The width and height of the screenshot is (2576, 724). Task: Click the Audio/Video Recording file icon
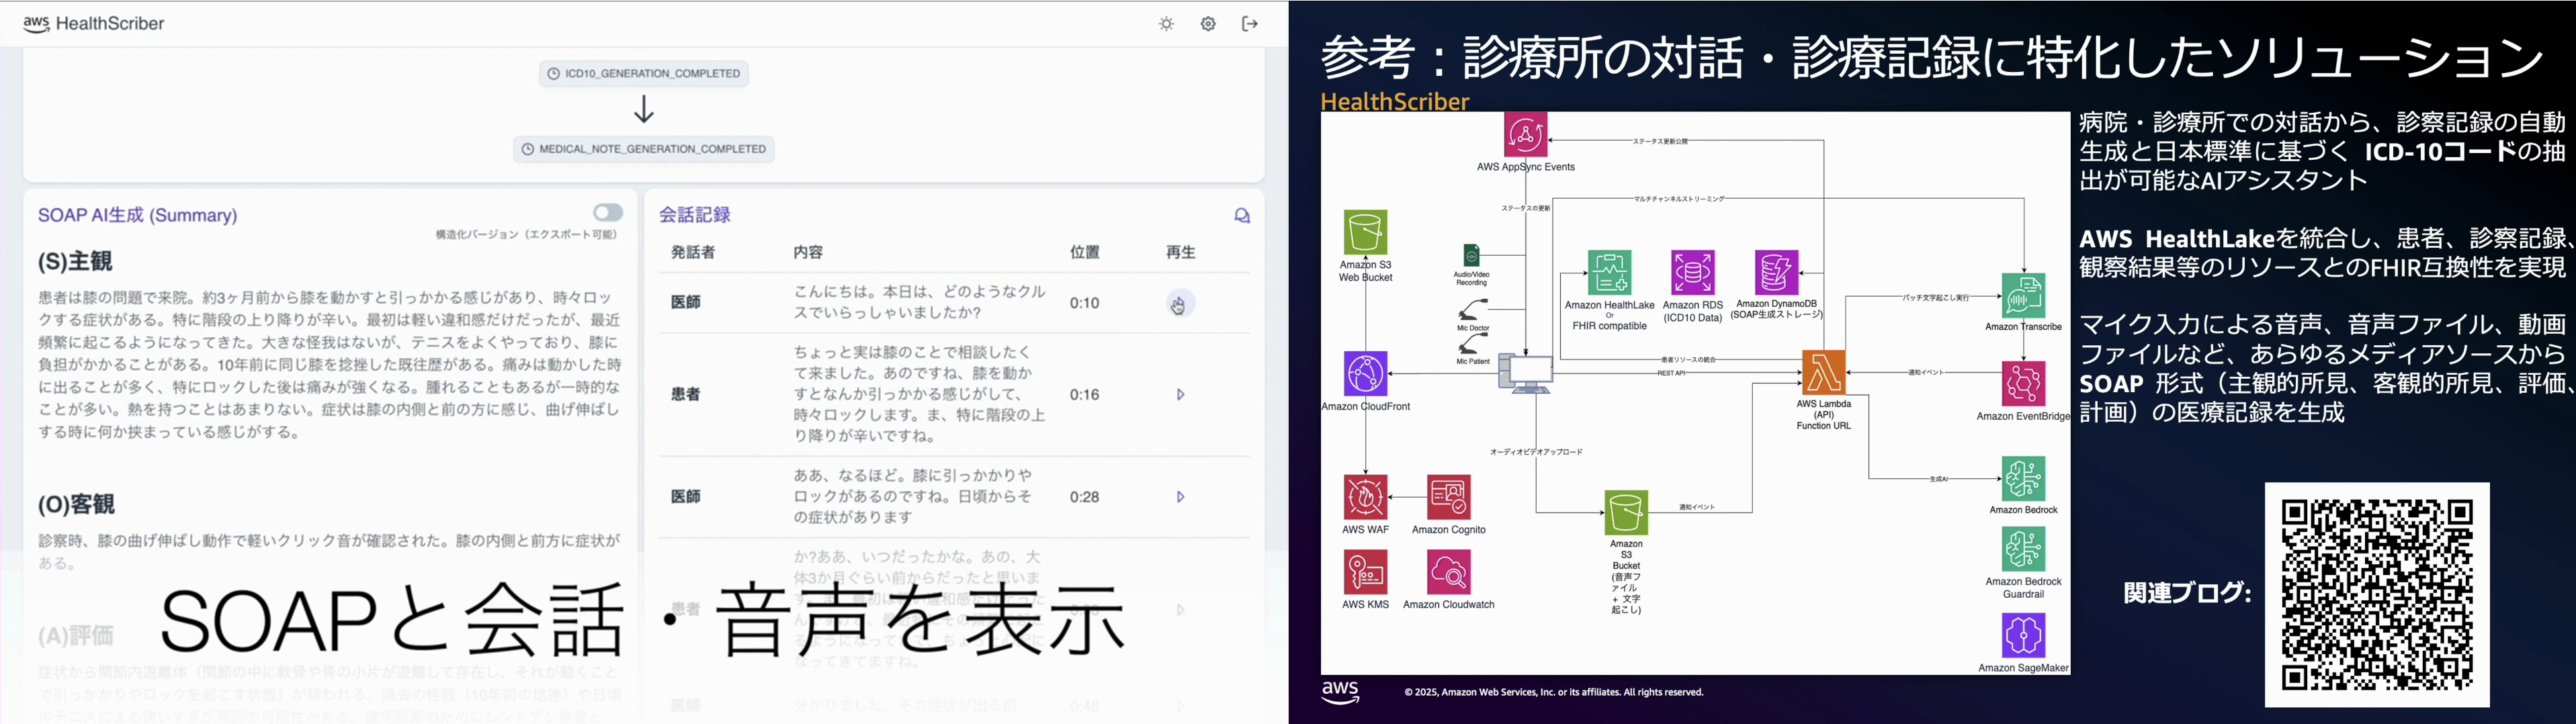(1471, 255)
